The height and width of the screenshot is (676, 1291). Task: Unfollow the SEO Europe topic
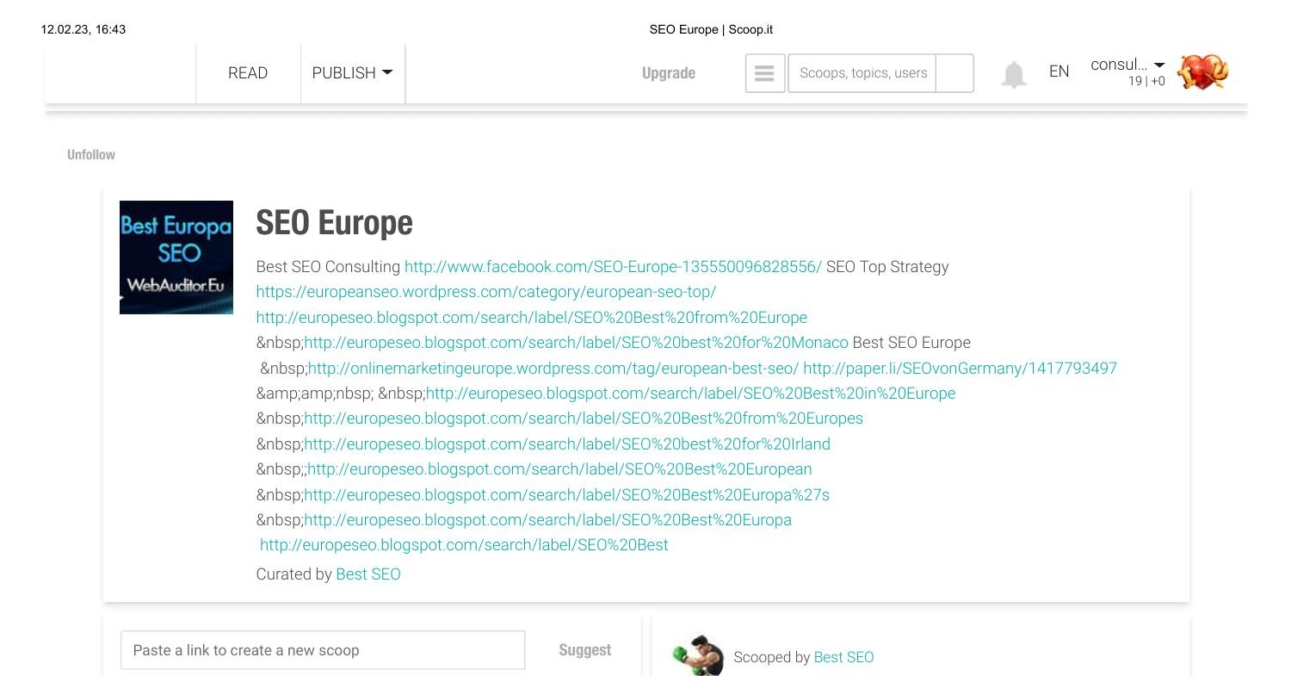[x=90, y=154]
